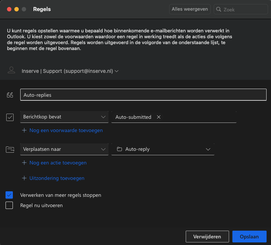271x245 pixels.
Task: Click the plus icon for adding an action
Action: click(24, 163)
